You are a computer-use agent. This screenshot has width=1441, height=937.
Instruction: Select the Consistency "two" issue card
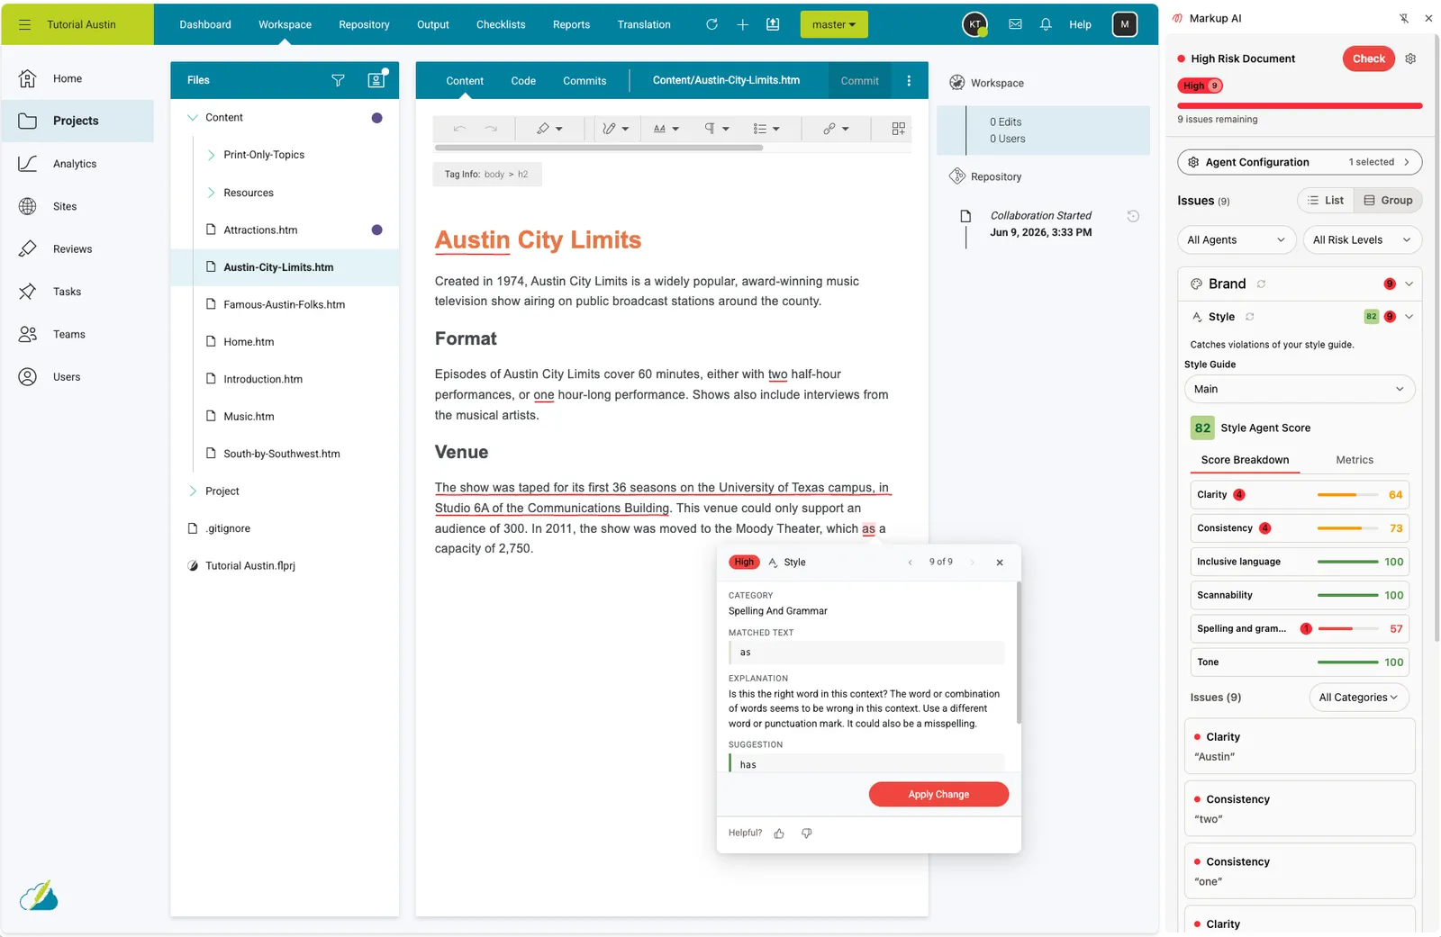(1300, 808)
